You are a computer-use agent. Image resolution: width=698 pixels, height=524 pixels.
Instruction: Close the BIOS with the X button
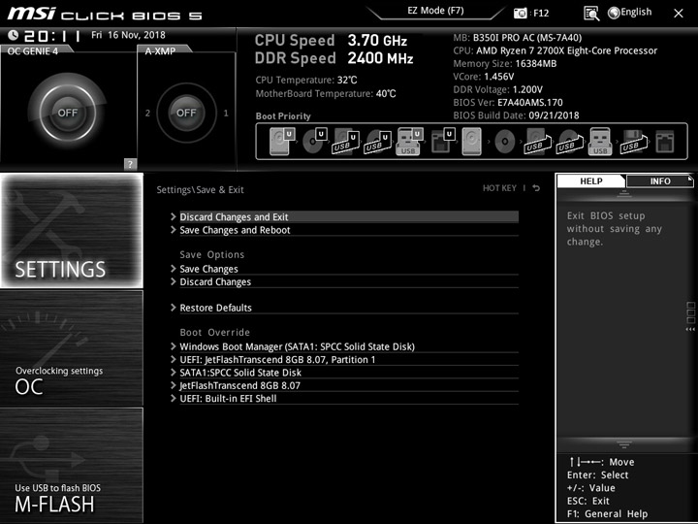[x=679, y=14]
